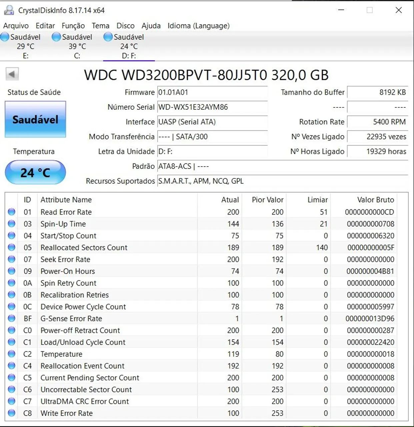The width and height of the screenshot is (414, 427).
Task: Click the status dot for UltraDMA CRC Error Count
Action: 12,401
